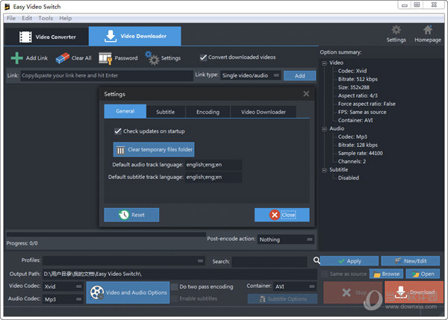Select 'Container: AVI' tree row

tap(355, 120)
